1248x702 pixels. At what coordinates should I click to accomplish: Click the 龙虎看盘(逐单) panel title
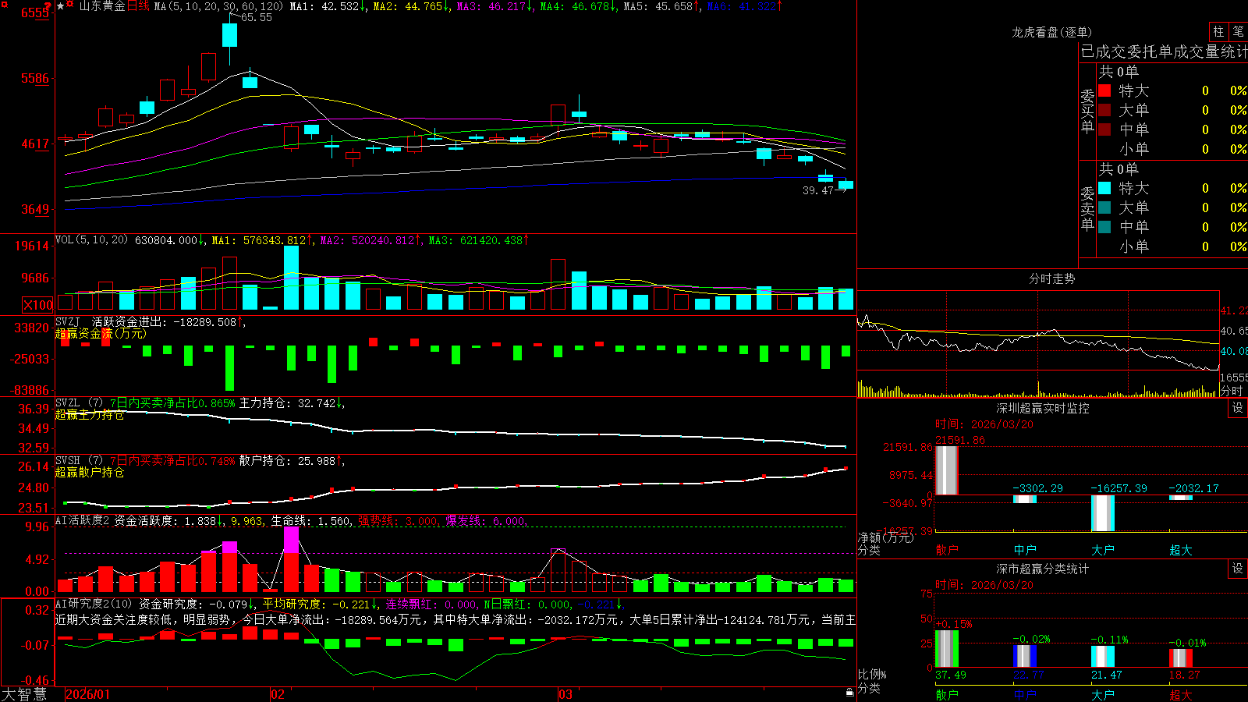point(1052,32)
